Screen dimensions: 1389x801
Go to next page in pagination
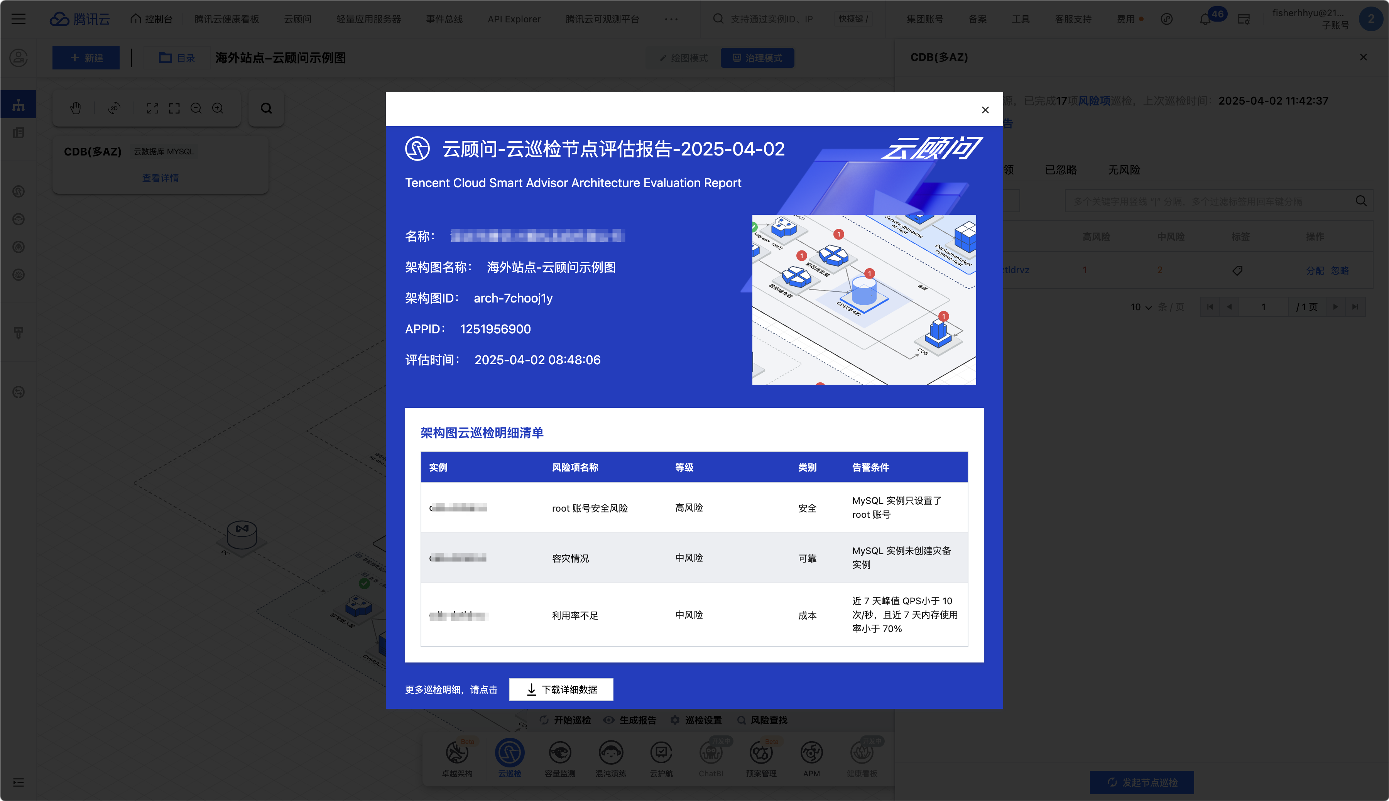click(1335, 307)
